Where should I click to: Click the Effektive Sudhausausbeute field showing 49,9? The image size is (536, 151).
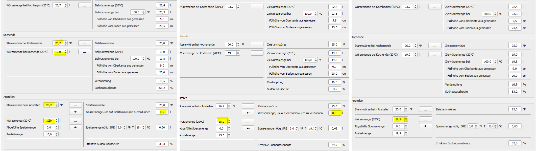point(334,145)
